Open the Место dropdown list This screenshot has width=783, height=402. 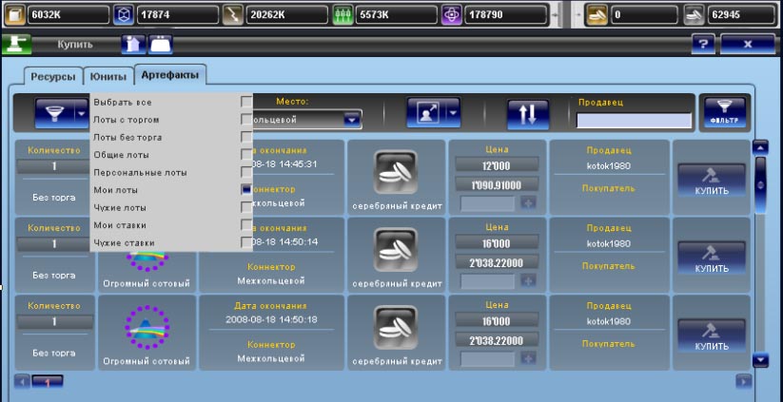(352, 120)
